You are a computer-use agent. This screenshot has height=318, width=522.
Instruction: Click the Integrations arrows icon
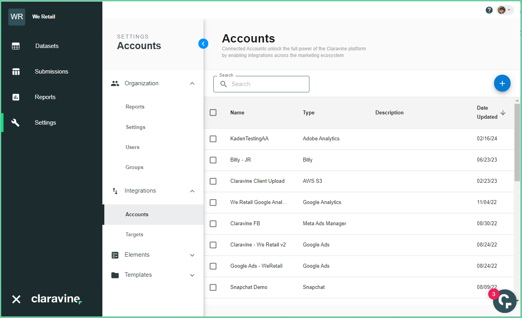(x=115, y=191)
